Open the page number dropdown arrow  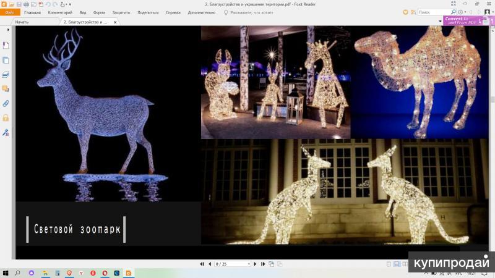pyautogui.click(x=249, y=264)
